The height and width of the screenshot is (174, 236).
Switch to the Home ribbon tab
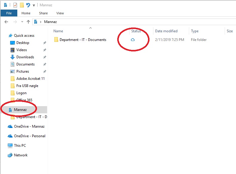click(x=26, y=13)
